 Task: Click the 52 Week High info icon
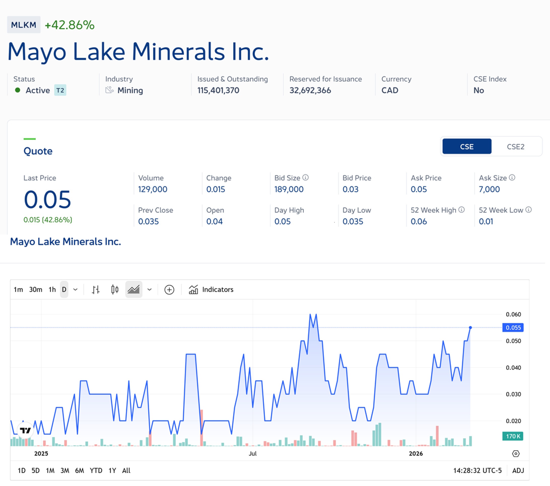[461, 209]
